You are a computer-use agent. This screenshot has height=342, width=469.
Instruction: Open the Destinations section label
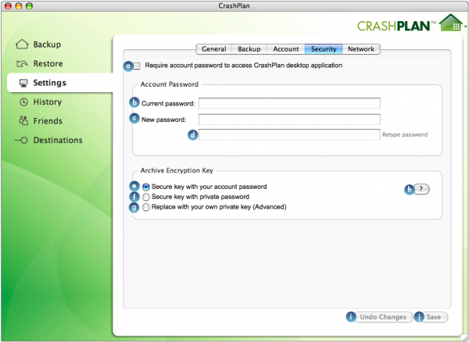58,140
